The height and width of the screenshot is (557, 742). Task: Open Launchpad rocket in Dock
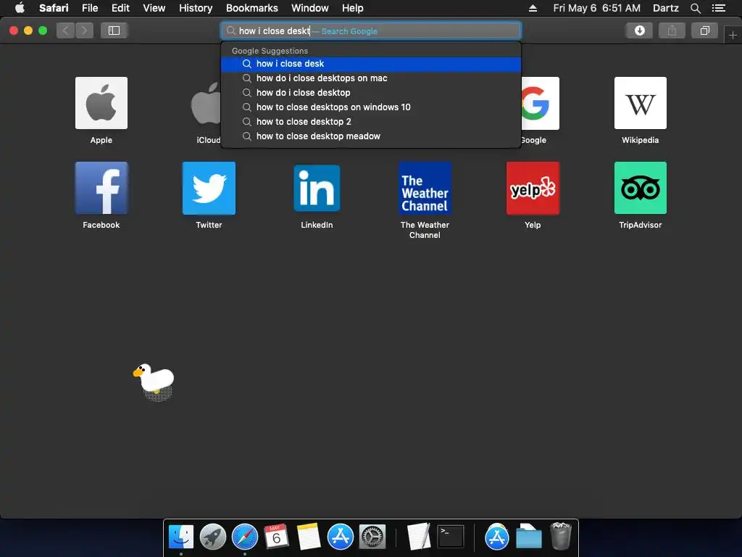pos(213,537)
